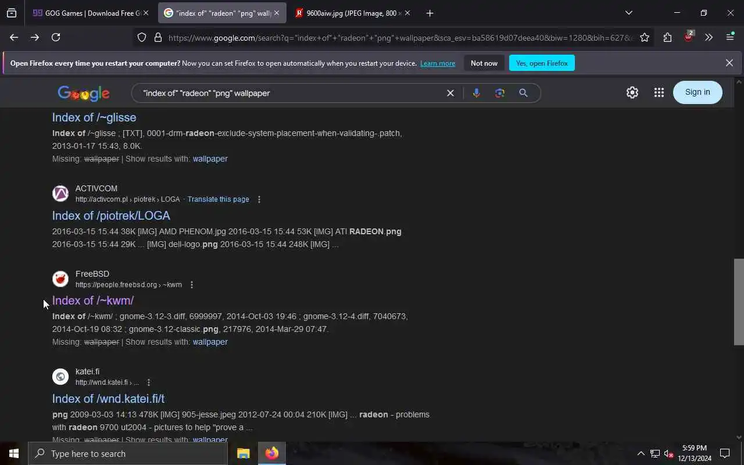Open Firefox View (recent browsing) icon
The width and height of the screenshot is (744, 465).
(12, 13)
